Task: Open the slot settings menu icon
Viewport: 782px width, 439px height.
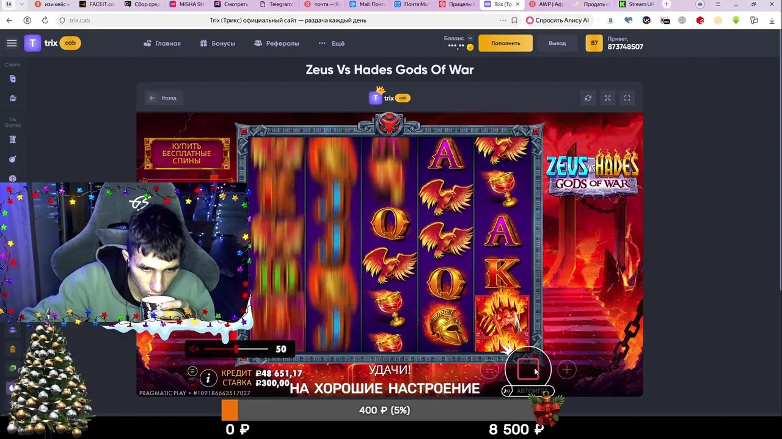Action: click(x=192, y=371)
